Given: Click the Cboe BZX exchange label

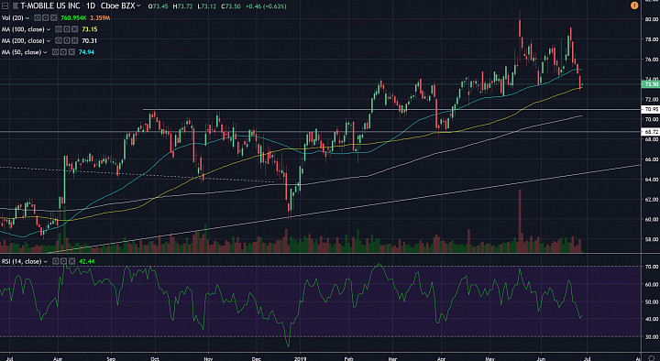Looking at the screenshot, I should [x=118, y=6].
